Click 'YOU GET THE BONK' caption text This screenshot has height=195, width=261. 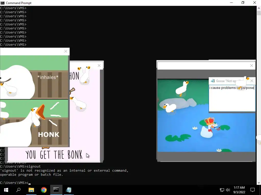tap(54, 155)
